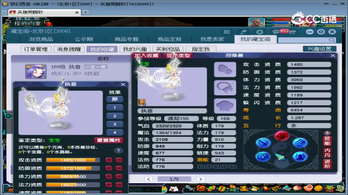The image size is (348, 195).
Task: Click the first pet equipment slot icon
Action: (x=225, y=69)
